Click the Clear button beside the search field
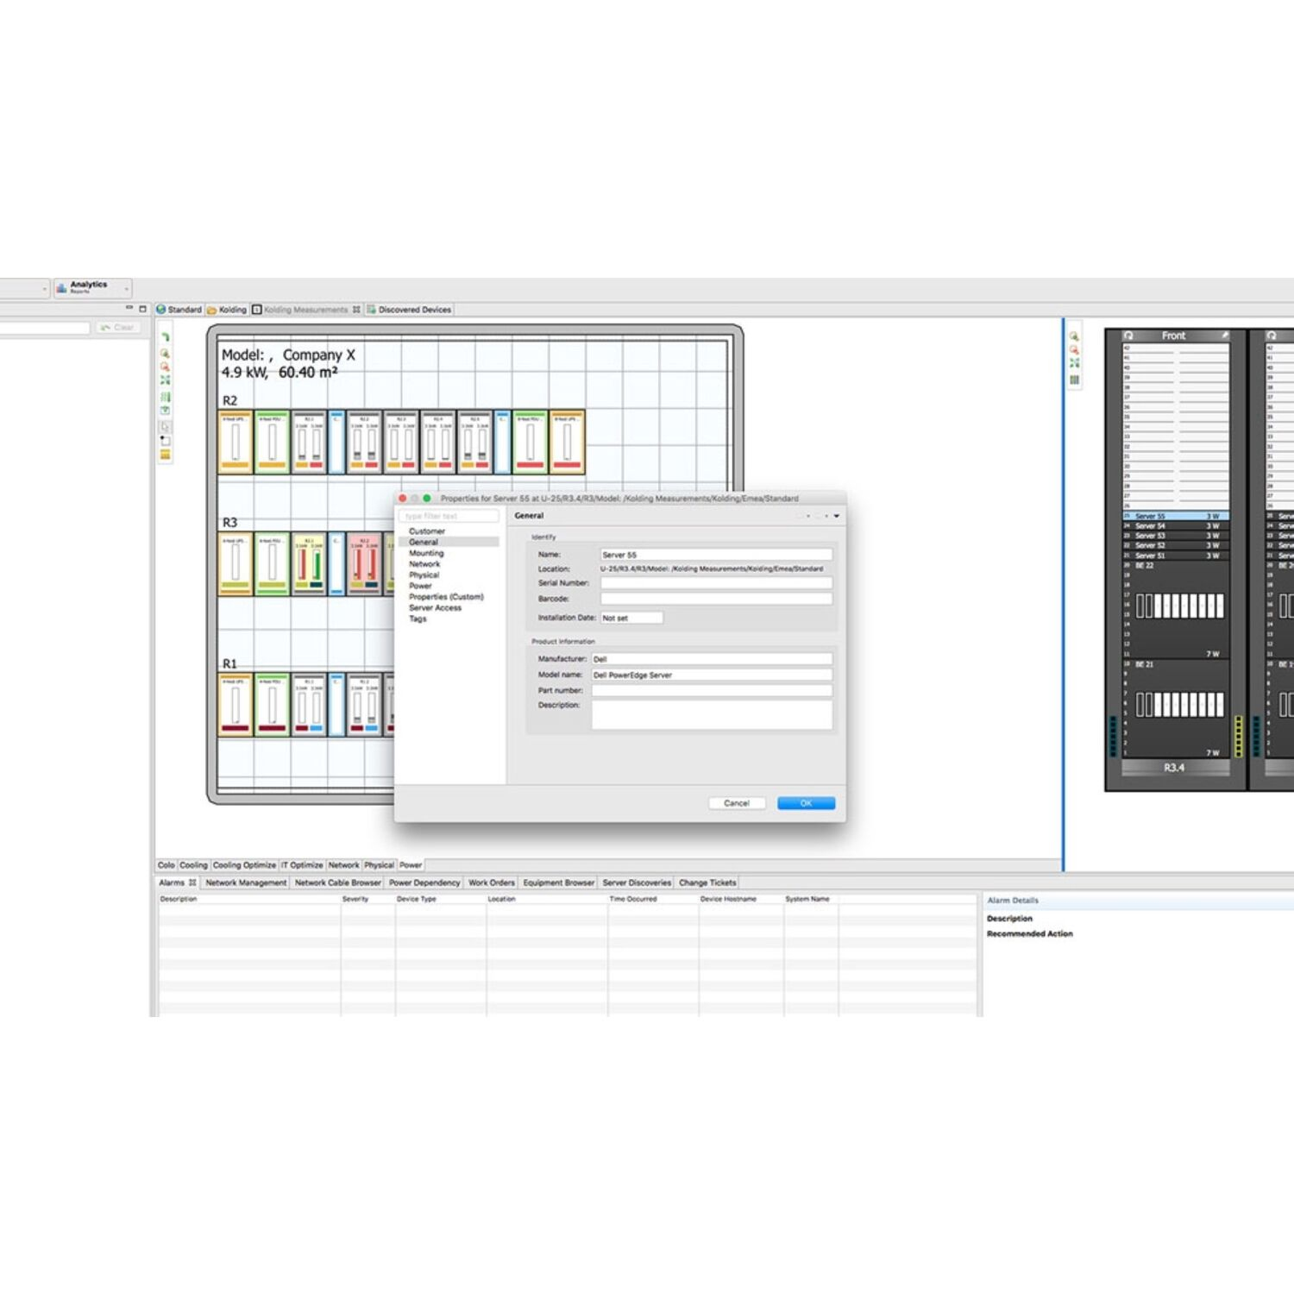This screenshot has height=1294, width=1294. [x=117, y=328]
